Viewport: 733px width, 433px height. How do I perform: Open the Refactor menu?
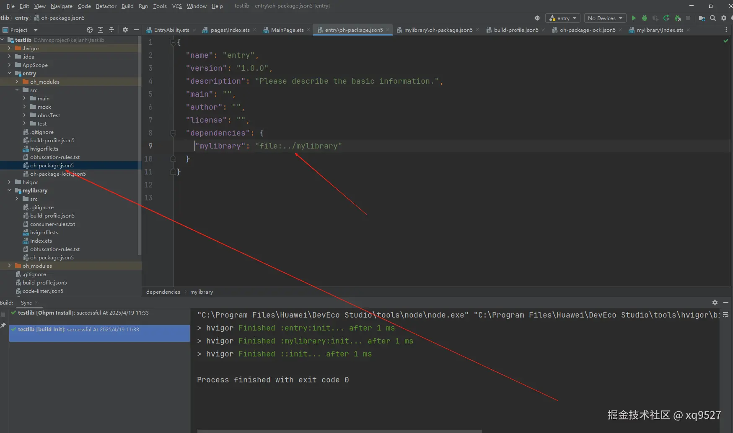(106, 6)
